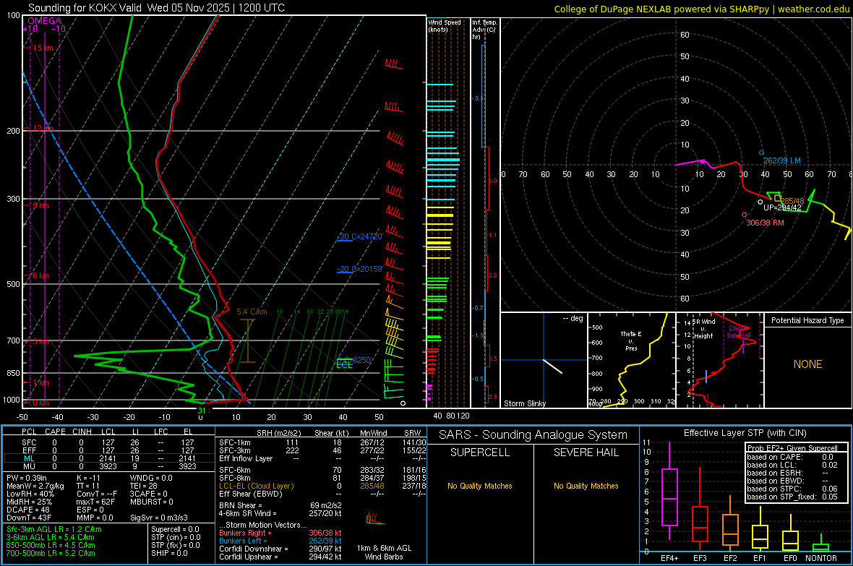Click the College of DuPage NEXLAB credit text
853x566 pixels.
coord(701,9)
